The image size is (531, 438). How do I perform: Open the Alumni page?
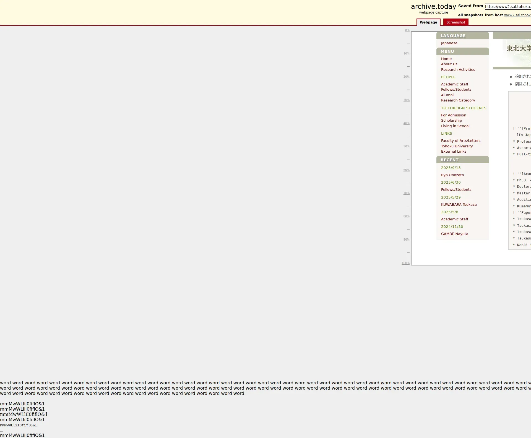(447, 95)
